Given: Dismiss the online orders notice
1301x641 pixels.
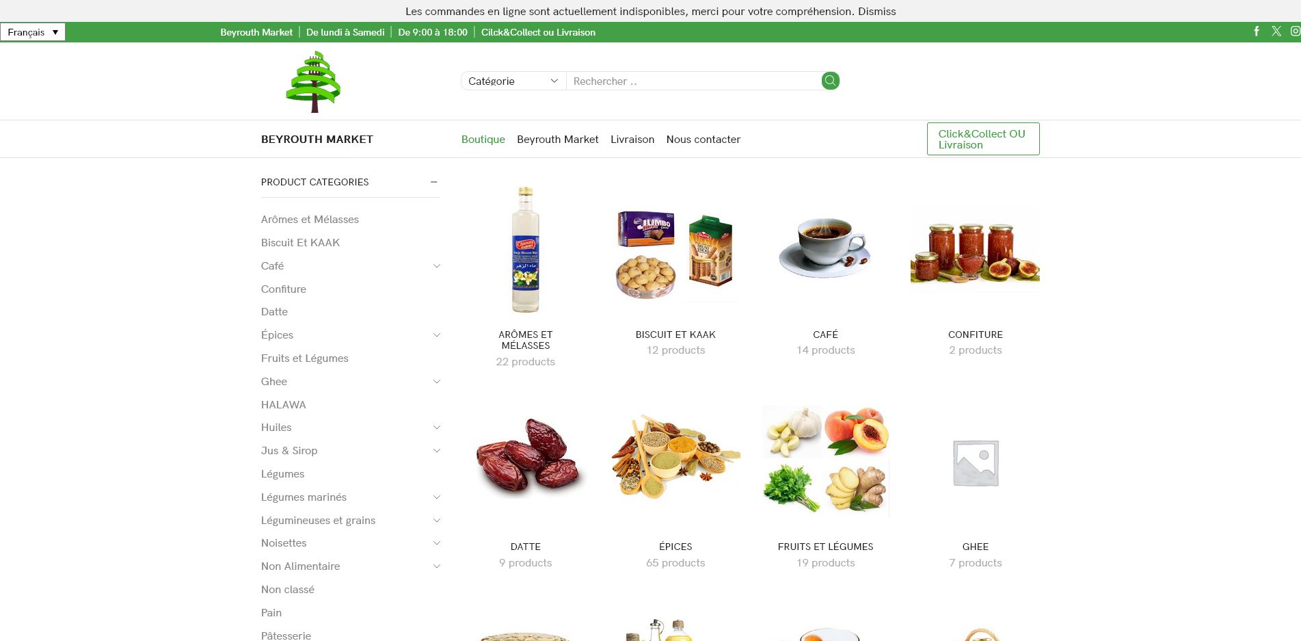Looking at the screenshot, I should [876, 11].
